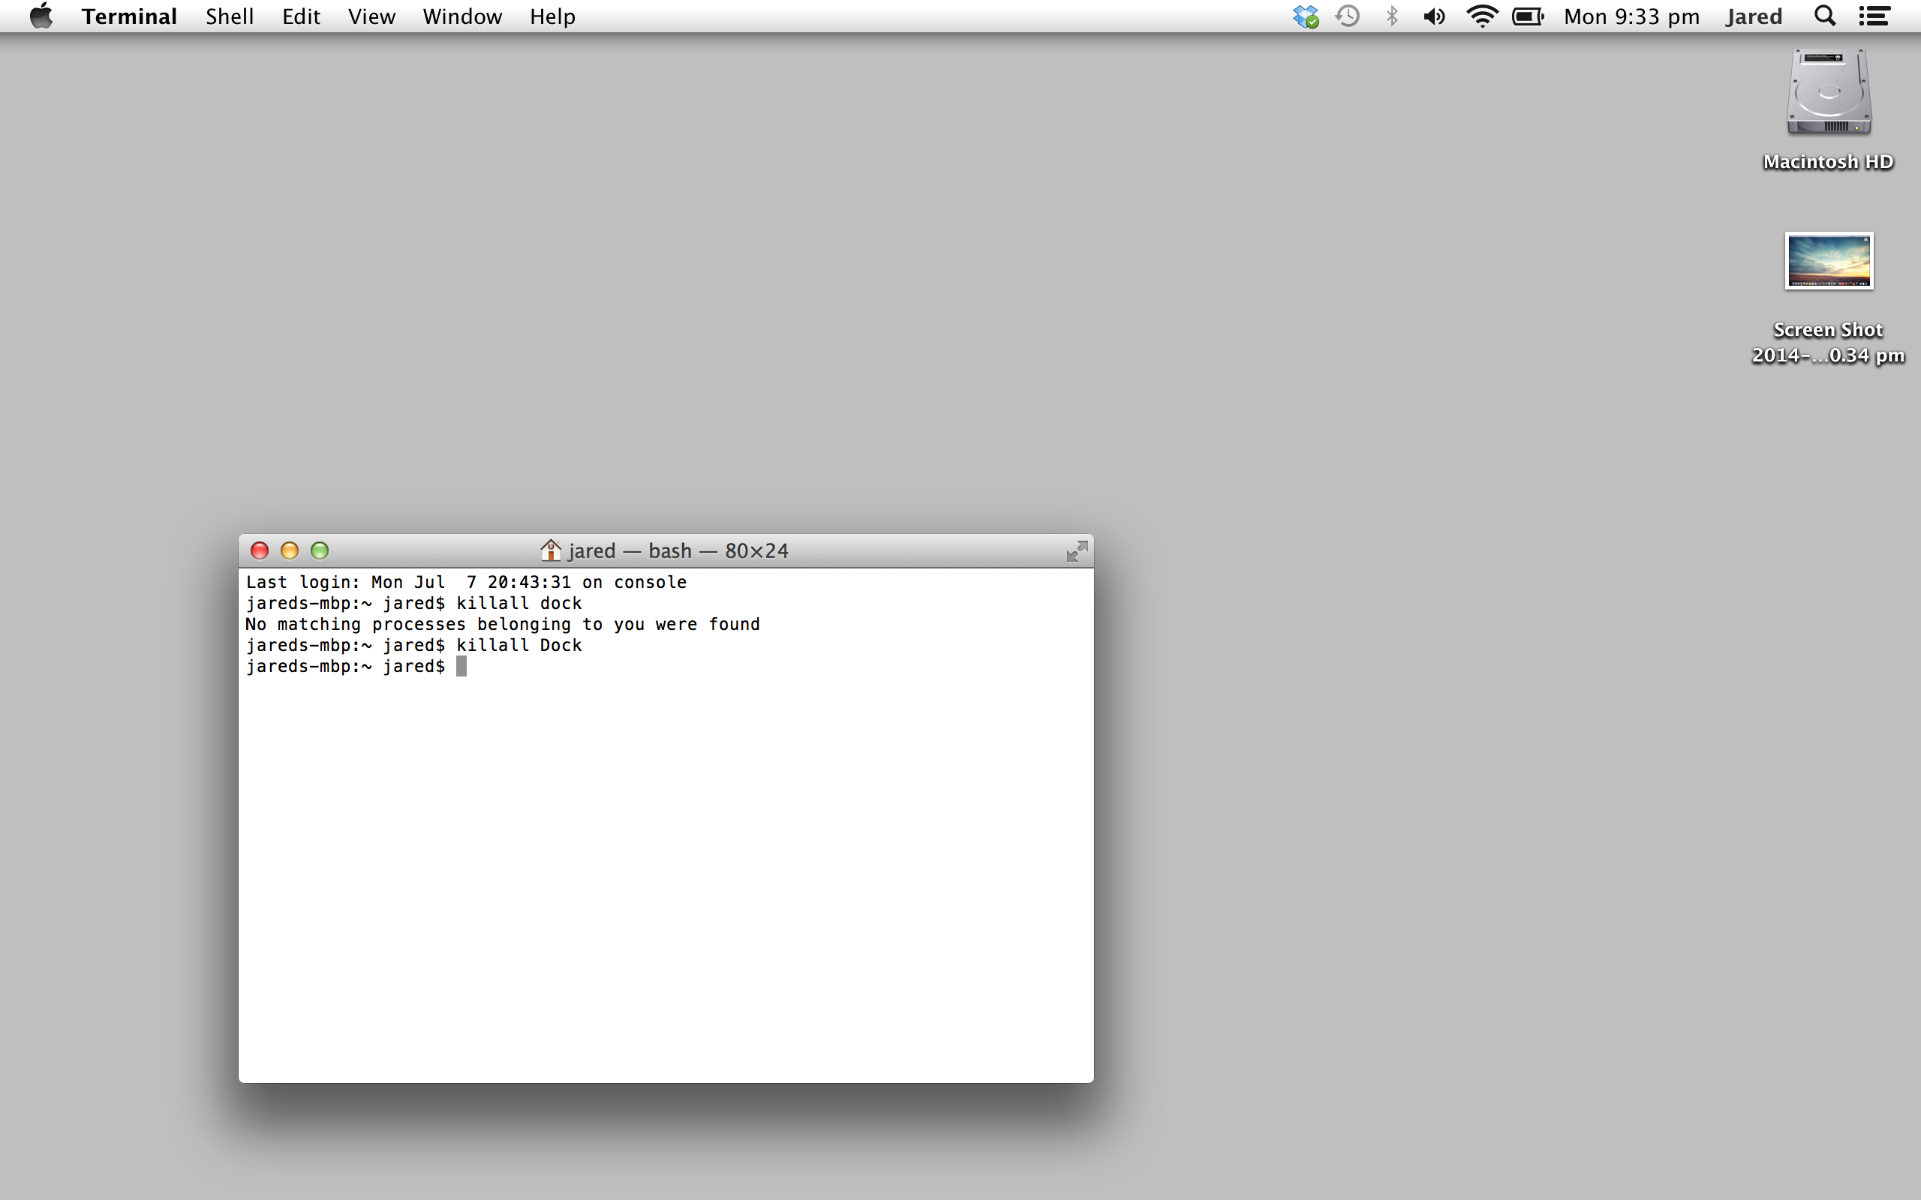Click the Bluetooth status icon
Image resolution: width=1921 pixels, height=1200 pixels.
coord(1391,16)
